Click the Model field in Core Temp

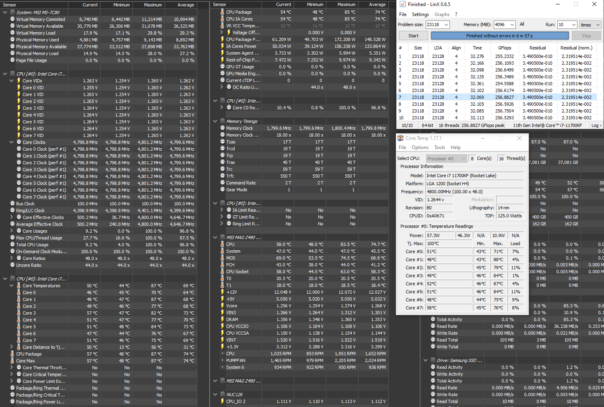[x=475, y=176]
